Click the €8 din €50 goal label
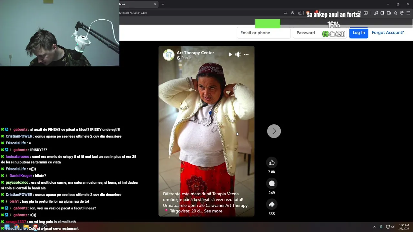The width and height of the screenshot is (413, 232). point(334,34)
